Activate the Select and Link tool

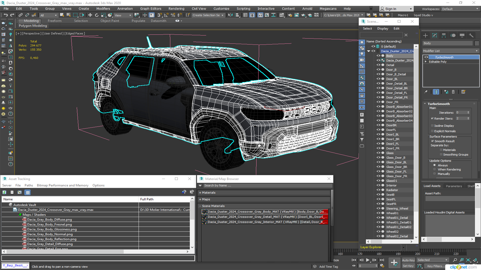(21, 15)
